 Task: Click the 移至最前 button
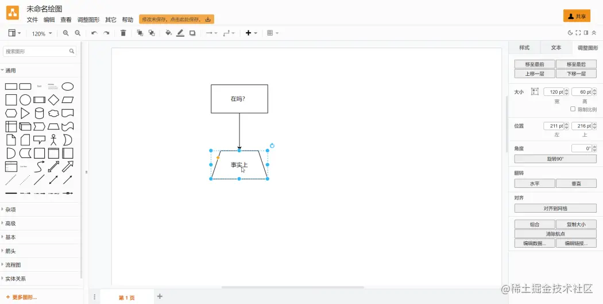coord(535,64)
